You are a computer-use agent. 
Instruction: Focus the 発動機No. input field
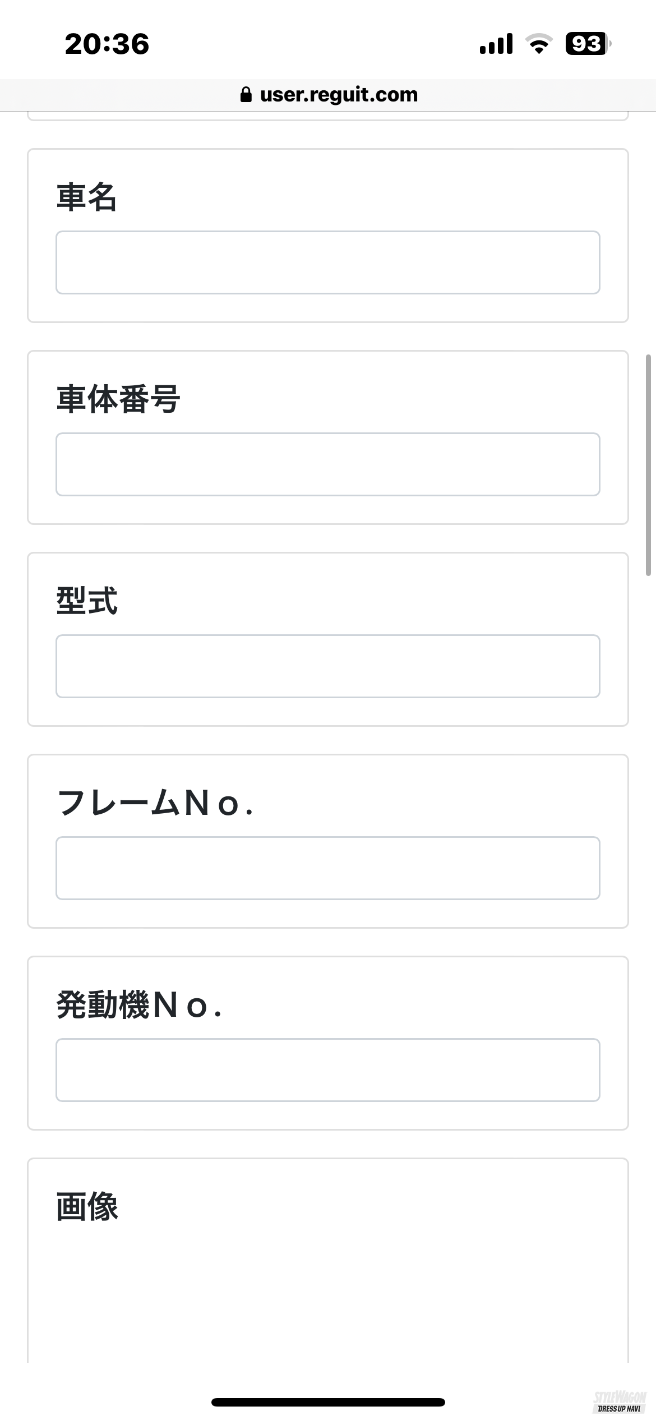[x=327, y=1070]
